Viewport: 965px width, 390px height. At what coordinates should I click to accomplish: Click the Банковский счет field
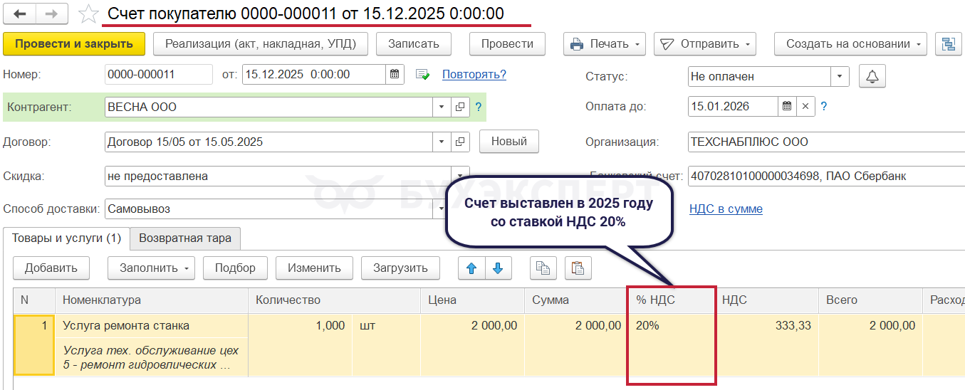click(x=825, y=176)
